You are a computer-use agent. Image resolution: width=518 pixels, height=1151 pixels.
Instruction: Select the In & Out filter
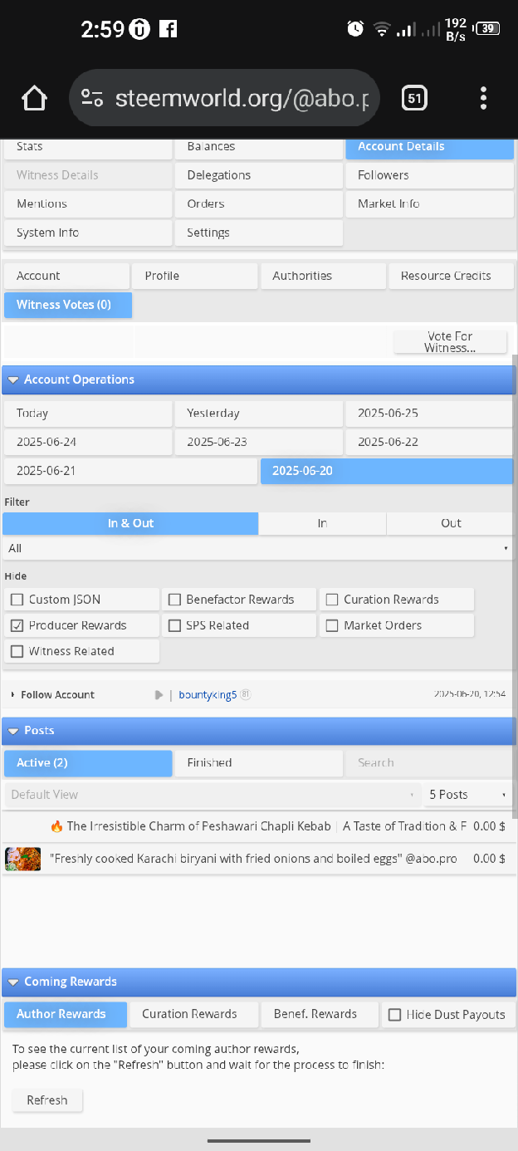click(x=130, y=524)
